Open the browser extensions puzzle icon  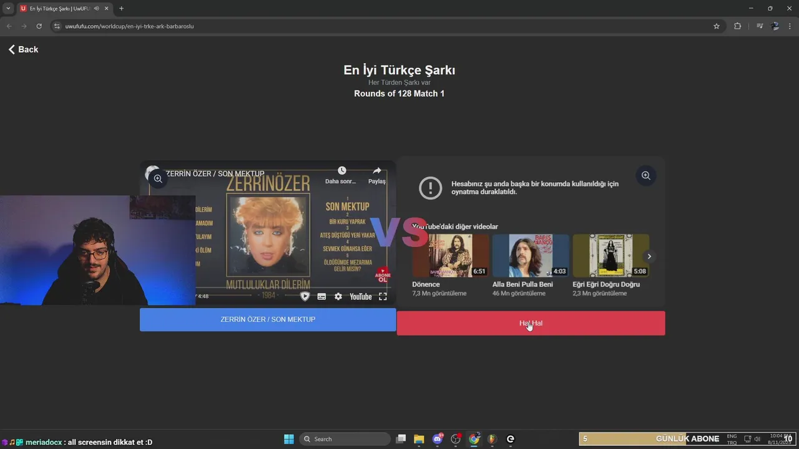(x=737, y=26)
